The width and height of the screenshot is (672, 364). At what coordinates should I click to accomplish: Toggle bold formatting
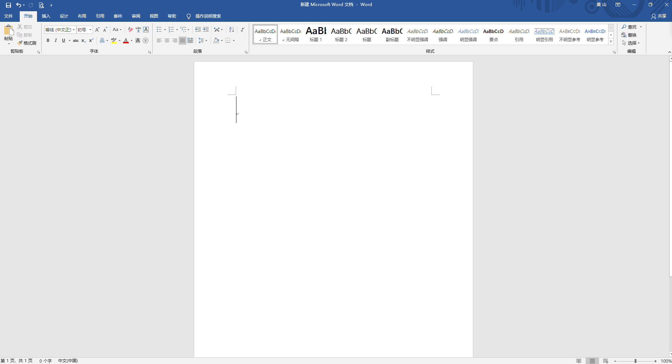(48, 40)
